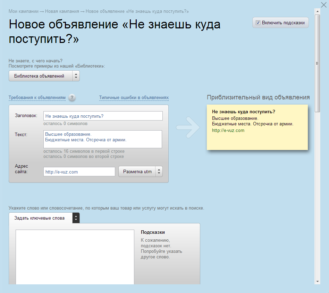Toggle the "Включить подсказки" checkbox
Image resolution: width=329 pixels, height=293 pixels.
tap(258, 23)
